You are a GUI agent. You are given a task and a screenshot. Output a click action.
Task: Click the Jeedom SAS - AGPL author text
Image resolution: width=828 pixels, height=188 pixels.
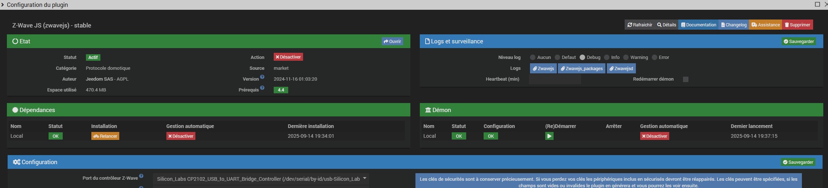coord(107,79)
